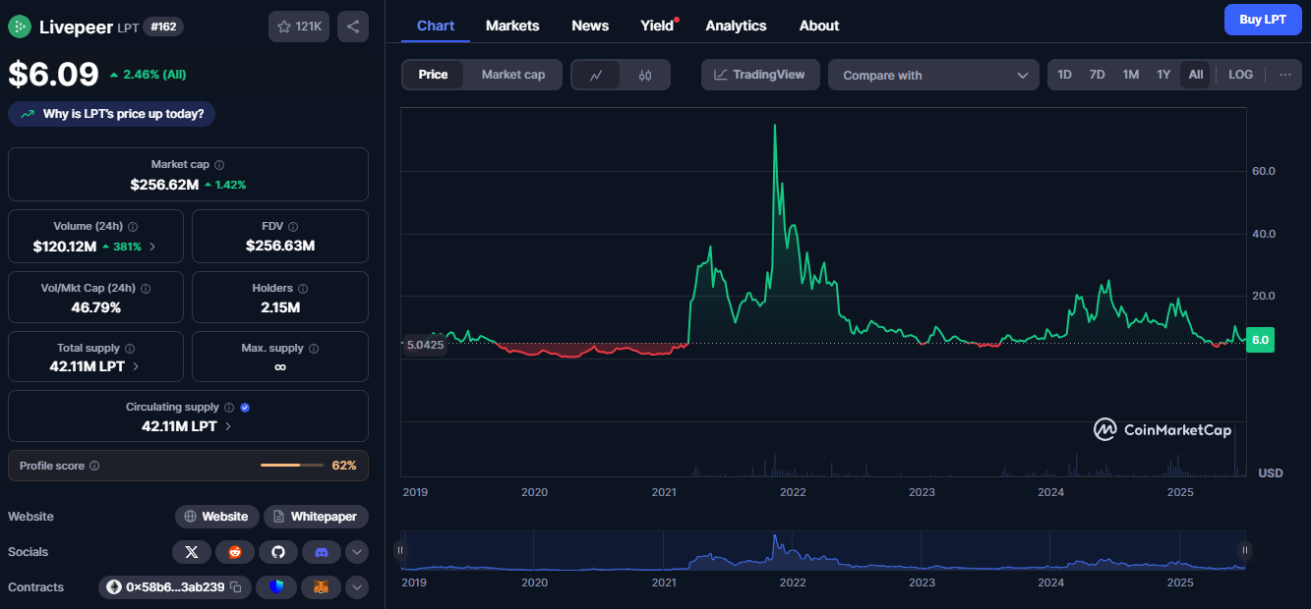
Task: Expand more social links chevron
Action: [356, 551]
